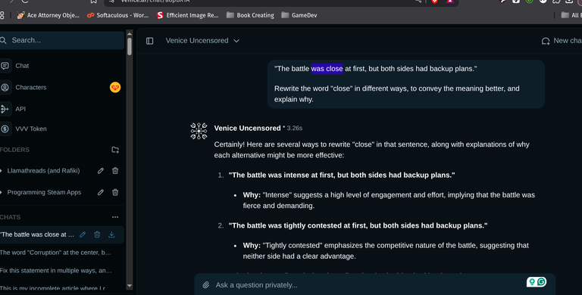Click the 'Ask a question privately' input
This screenshot has height=295, width=582.
[x=375, y=285]
